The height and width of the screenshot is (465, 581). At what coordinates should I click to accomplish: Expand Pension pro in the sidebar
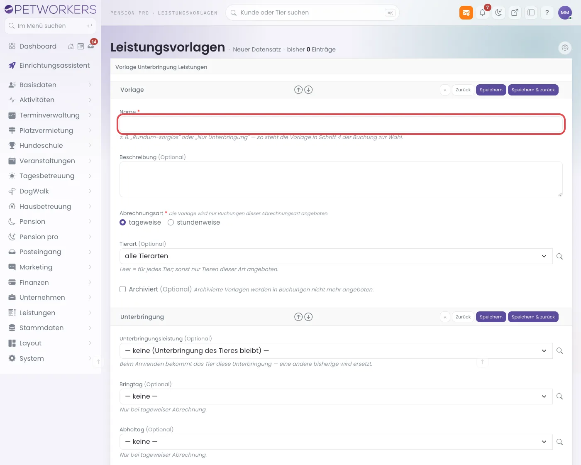50,237
